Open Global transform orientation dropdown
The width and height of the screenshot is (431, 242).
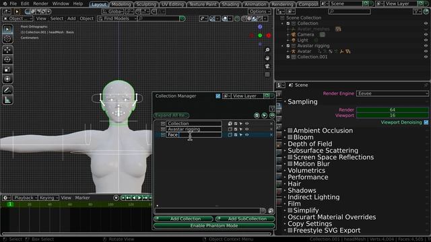(x=112, y=11)
